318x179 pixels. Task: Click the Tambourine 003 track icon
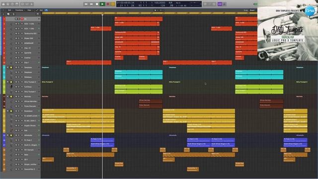[x=11, y=33]
